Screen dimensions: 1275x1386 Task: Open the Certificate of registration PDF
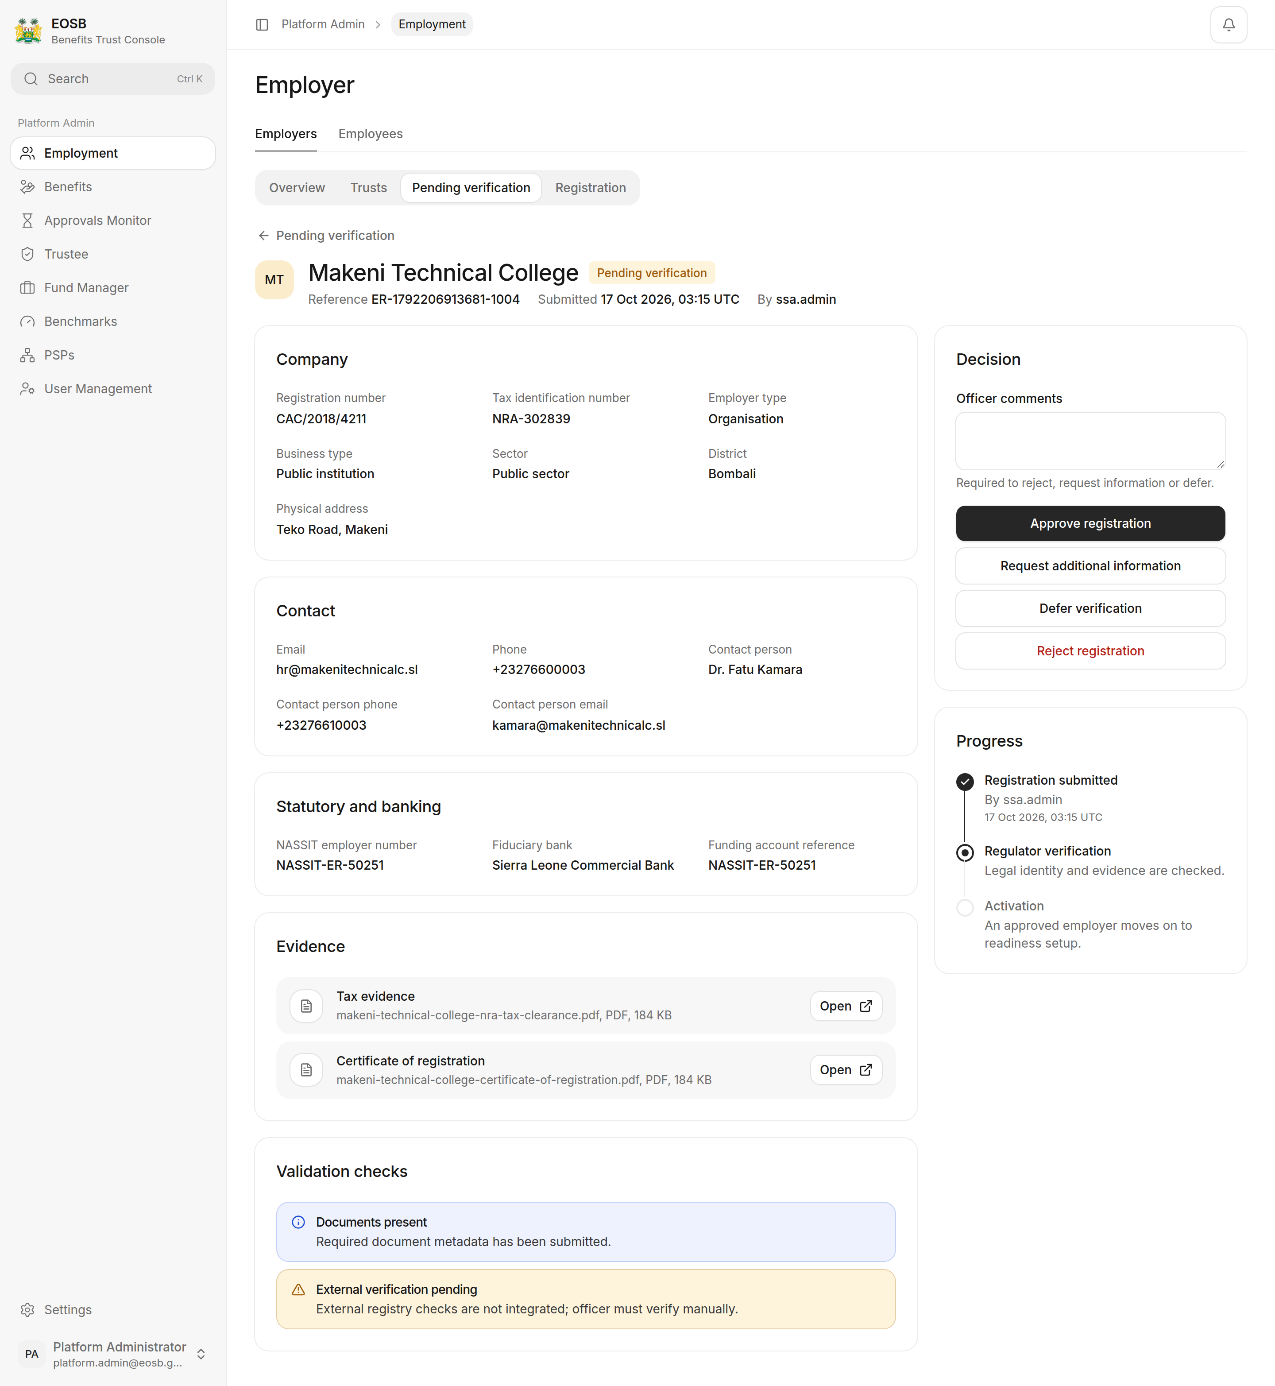[846, 1070]
